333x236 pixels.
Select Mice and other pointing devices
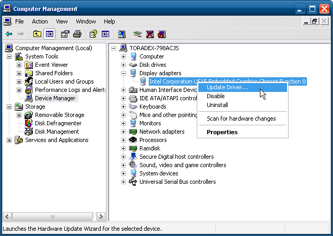pyautogui.click(x=168, y=115)
